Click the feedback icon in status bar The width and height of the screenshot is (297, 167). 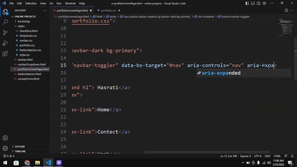click(x=286, y=156)
